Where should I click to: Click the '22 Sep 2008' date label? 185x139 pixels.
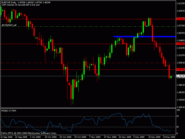coord(21,137)
